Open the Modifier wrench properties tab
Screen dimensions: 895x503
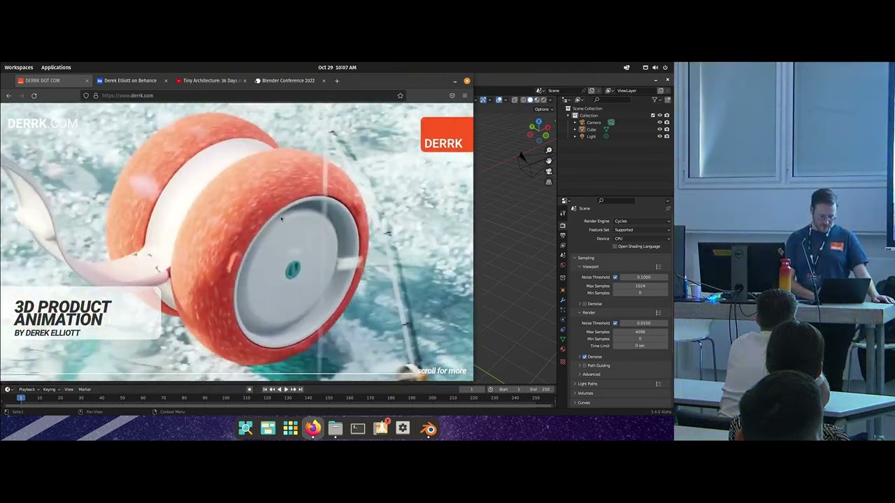[x=563, y=300]
